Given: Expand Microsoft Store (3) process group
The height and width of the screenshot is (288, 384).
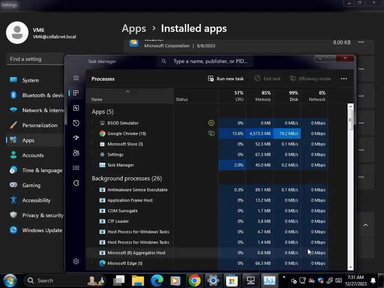Looking at the screenshot, I should pyautogui.click(x=92, y=142).
